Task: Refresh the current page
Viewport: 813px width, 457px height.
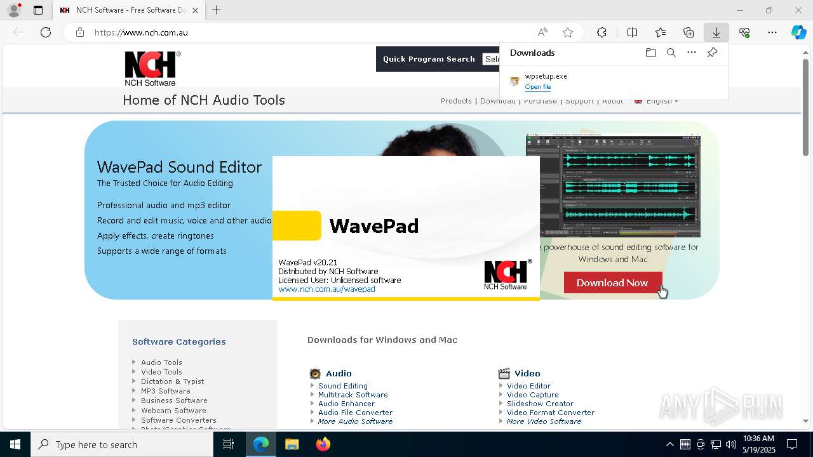Action: (46, 32)
